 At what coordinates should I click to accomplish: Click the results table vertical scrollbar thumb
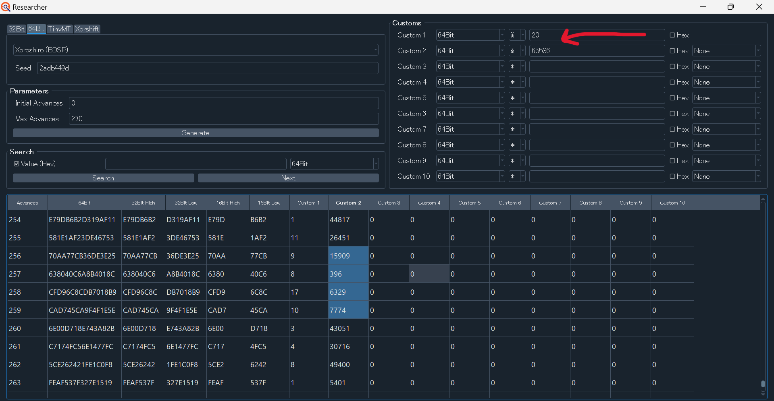763,384
